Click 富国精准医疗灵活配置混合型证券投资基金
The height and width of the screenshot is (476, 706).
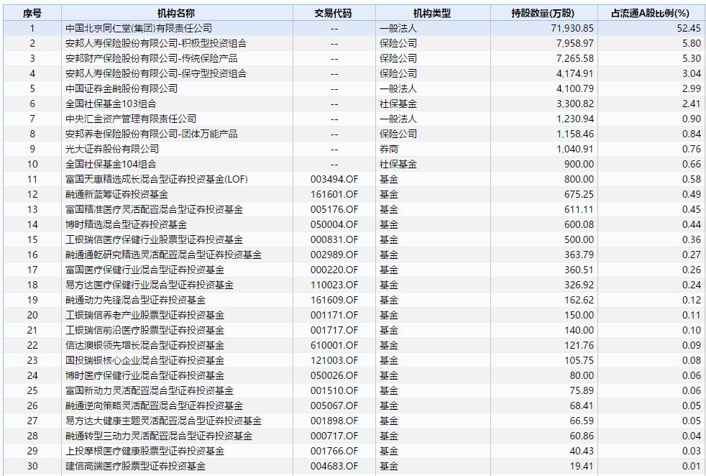coord(154,209)
